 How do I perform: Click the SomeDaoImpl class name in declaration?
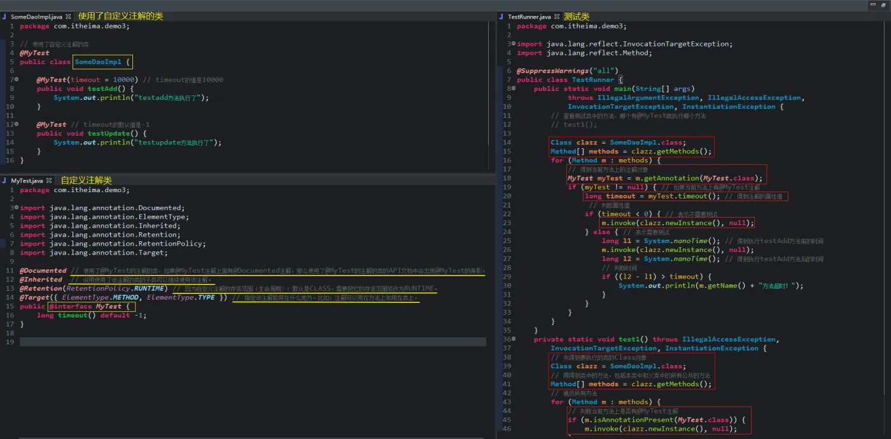coord(97,62)
